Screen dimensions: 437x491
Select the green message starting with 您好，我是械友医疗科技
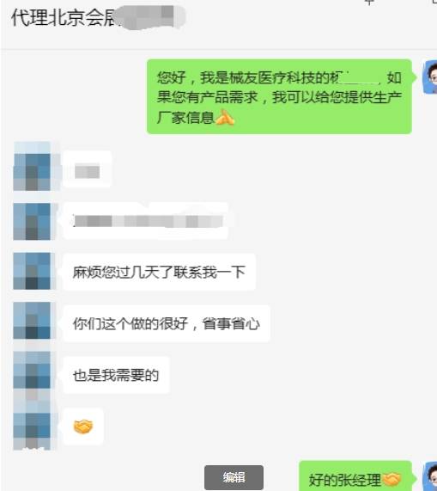(279, 96)
